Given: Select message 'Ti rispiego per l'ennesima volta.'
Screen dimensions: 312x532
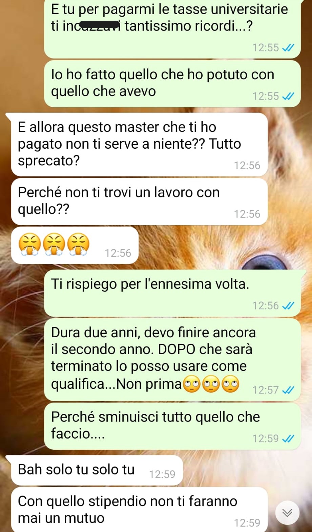Looking at the screenshot, I should pyautogui.click(x=172, y=293).
